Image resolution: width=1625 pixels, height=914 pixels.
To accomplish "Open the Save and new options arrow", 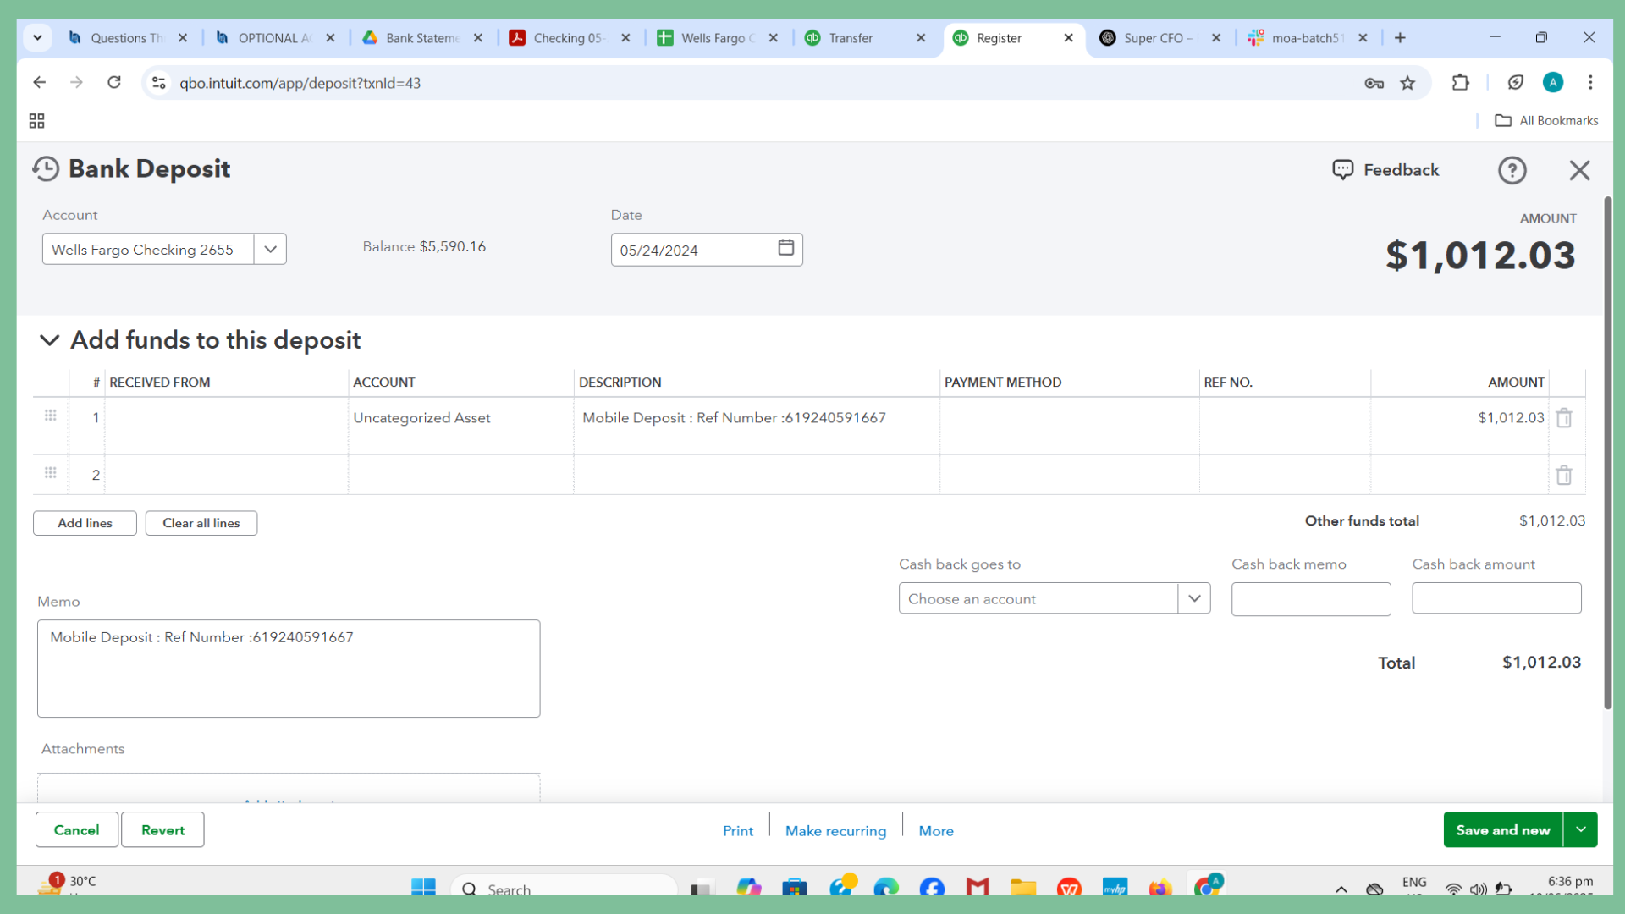I will (1580, 830).
